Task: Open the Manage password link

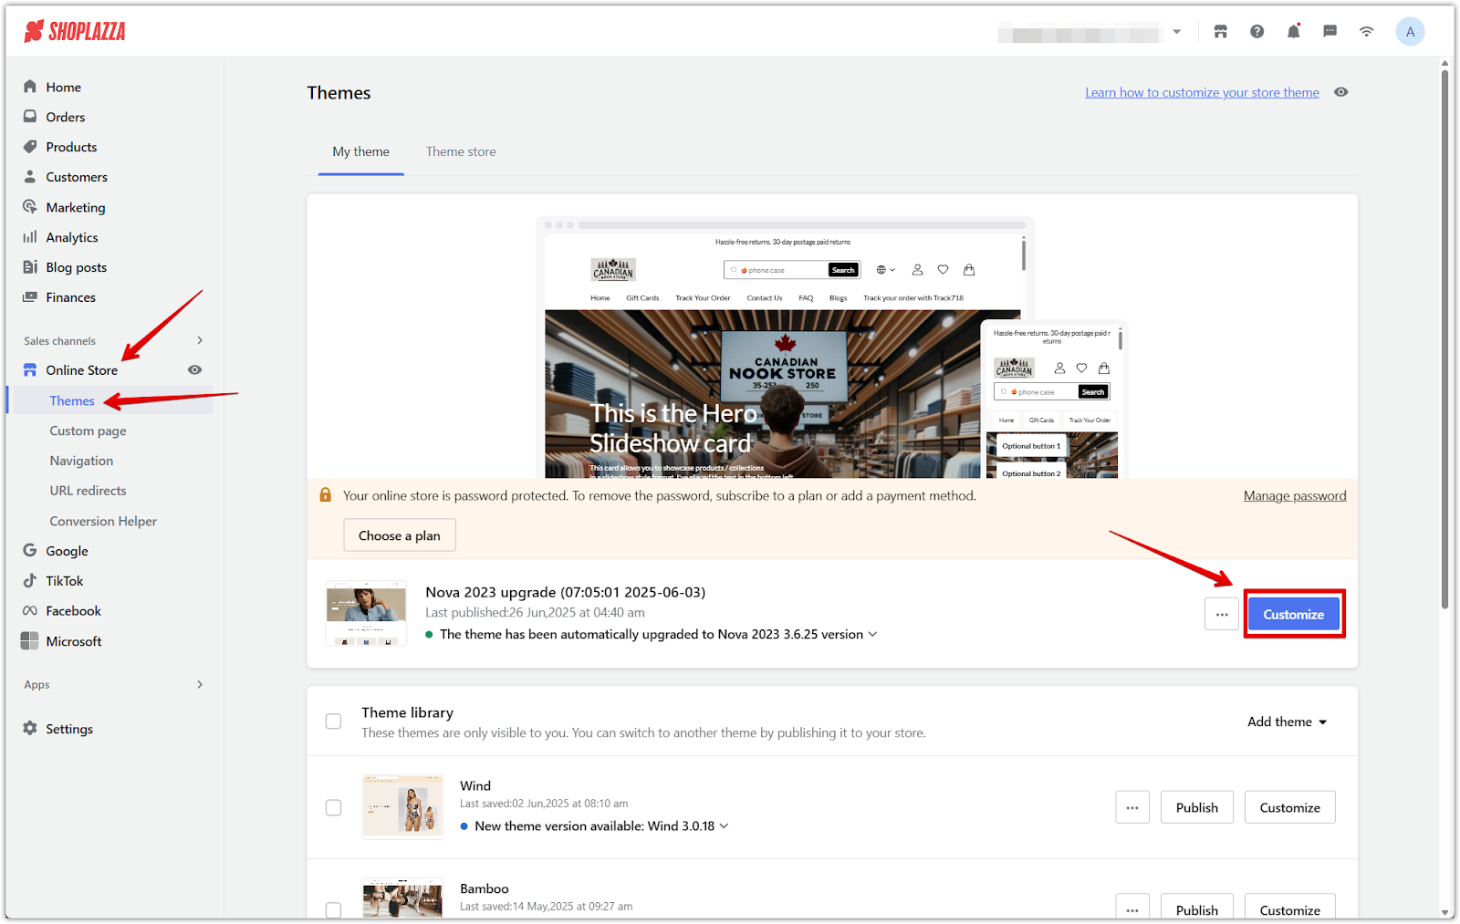Action: (x=1295, y=495)
